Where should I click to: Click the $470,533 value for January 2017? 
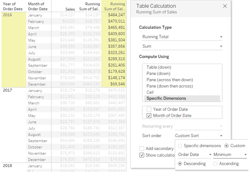(117, 90)
